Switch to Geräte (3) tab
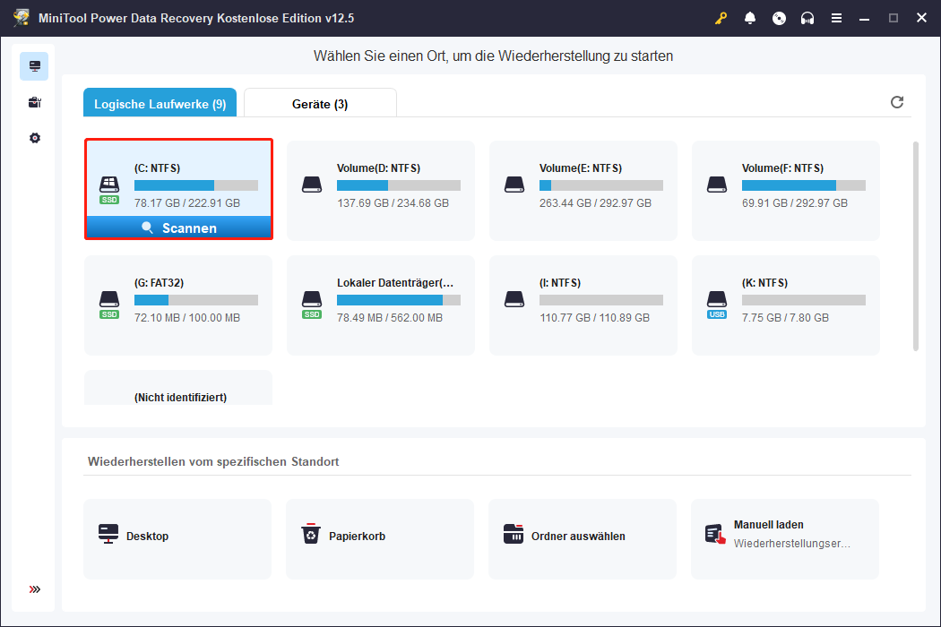Screen dimensions: 941x627 320,103
